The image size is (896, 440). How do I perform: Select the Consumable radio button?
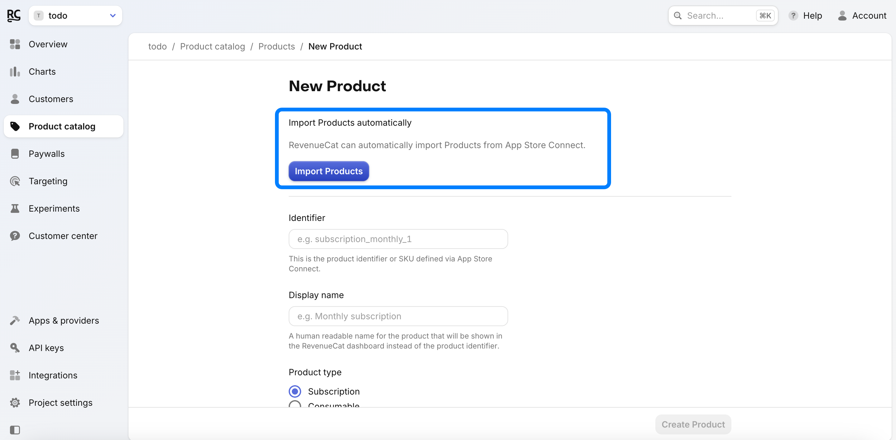pos(295,404)
